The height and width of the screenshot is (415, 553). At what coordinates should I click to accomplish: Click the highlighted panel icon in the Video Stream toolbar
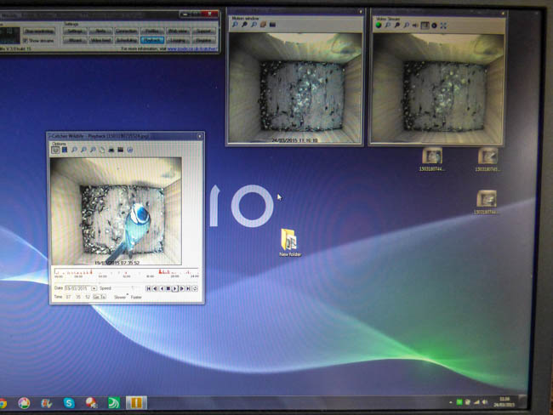[x=425, y=26]
